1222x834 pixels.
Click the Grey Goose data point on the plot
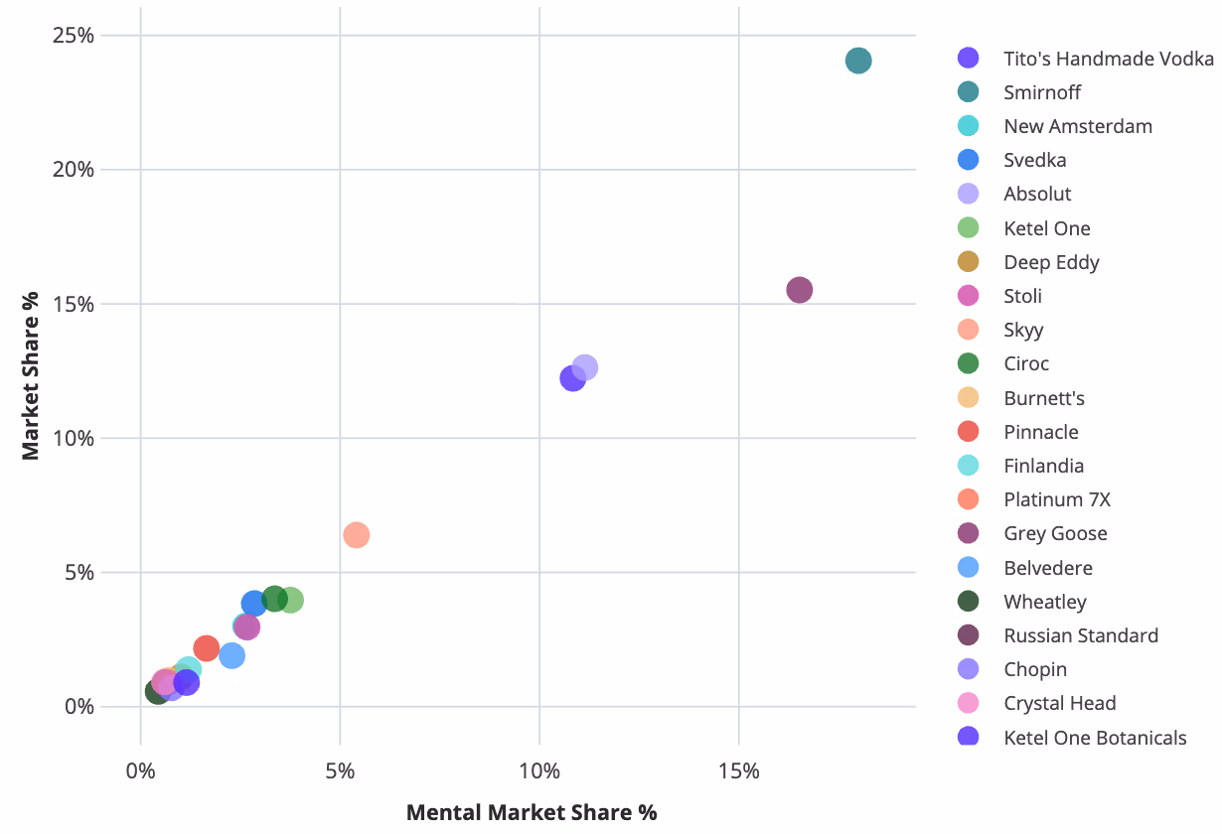tap(799, 290)
